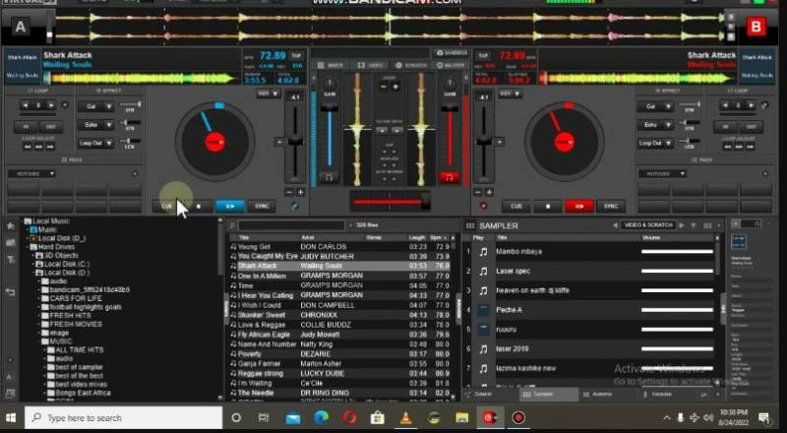787x433 pixels.
Task: Play deck B with the red play button
Action: (x=579, y=206)
